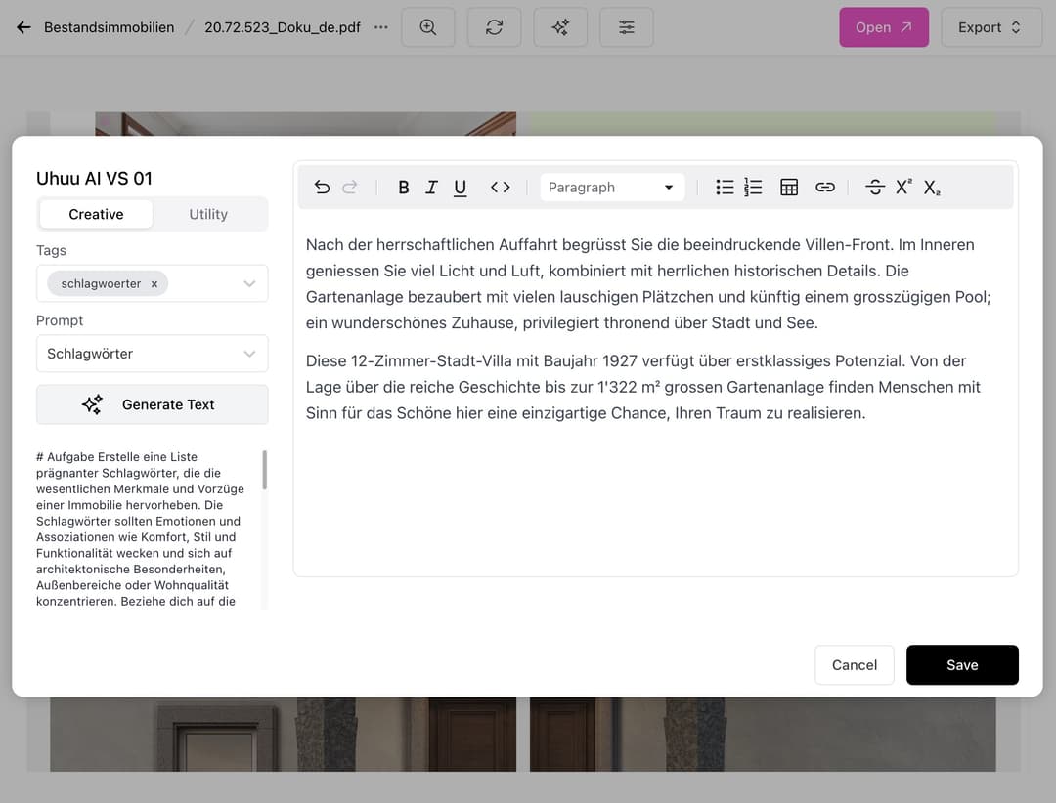Image resolution: width=1056 pixels, height=803 pixels.
Task: Toggle italic text formatting
Action: click(431, 188)
